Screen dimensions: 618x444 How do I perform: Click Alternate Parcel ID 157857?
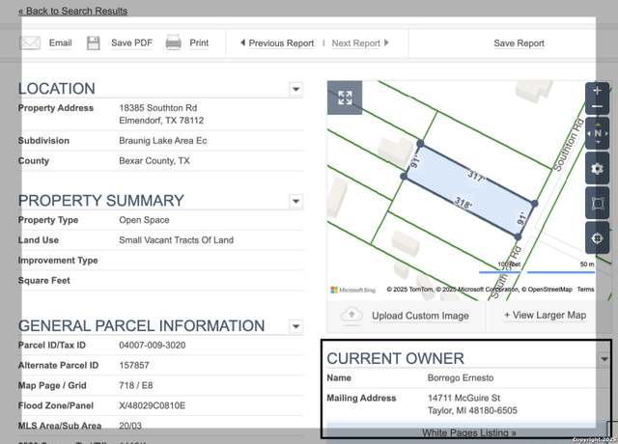134,365
